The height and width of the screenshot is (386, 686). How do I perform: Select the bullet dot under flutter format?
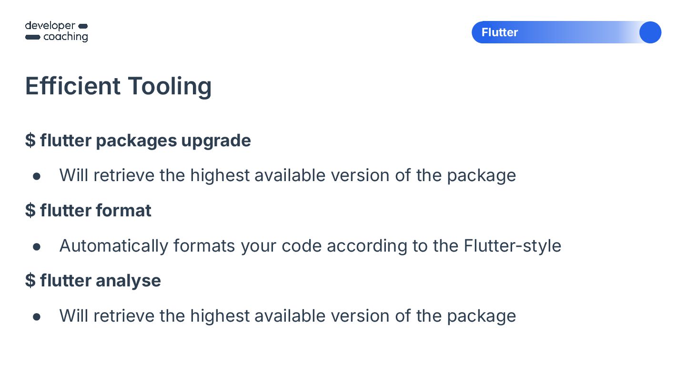point(37,246)
